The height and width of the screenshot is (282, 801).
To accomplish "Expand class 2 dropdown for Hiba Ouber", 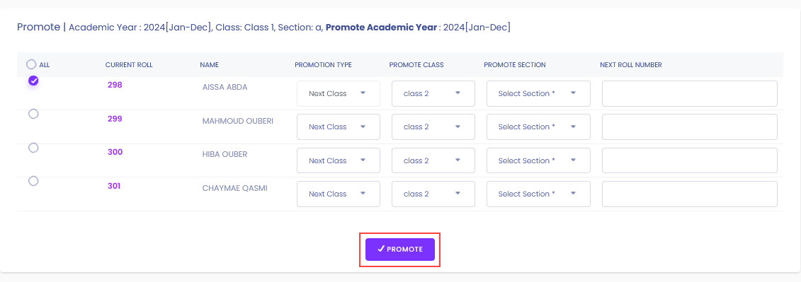I will tap(433, 160).
